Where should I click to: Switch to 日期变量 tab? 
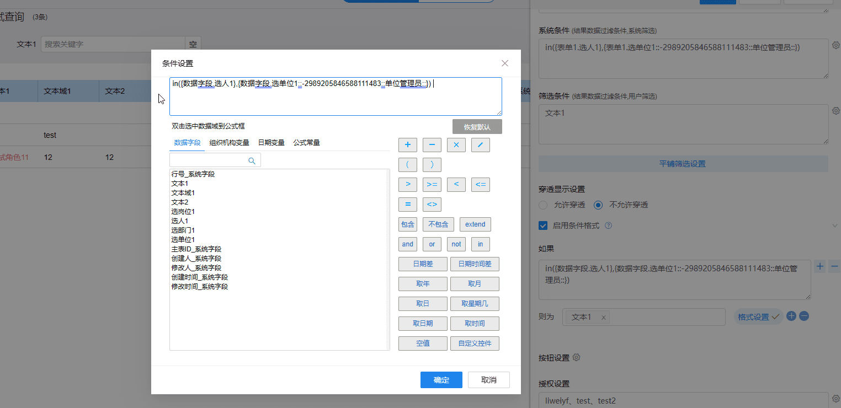pos(272,142)
